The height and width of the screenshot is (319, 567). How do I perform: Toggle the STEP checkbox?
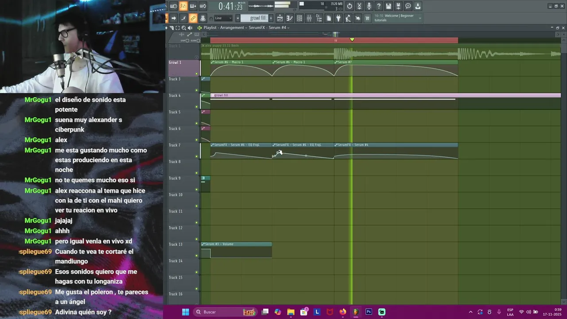[187, 40]
